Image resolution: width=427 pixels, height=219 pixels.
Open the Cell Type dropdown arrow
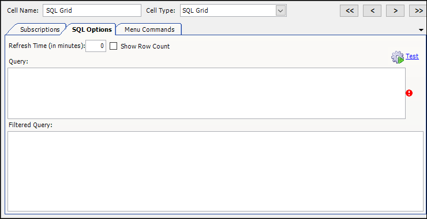click(280, 11)
